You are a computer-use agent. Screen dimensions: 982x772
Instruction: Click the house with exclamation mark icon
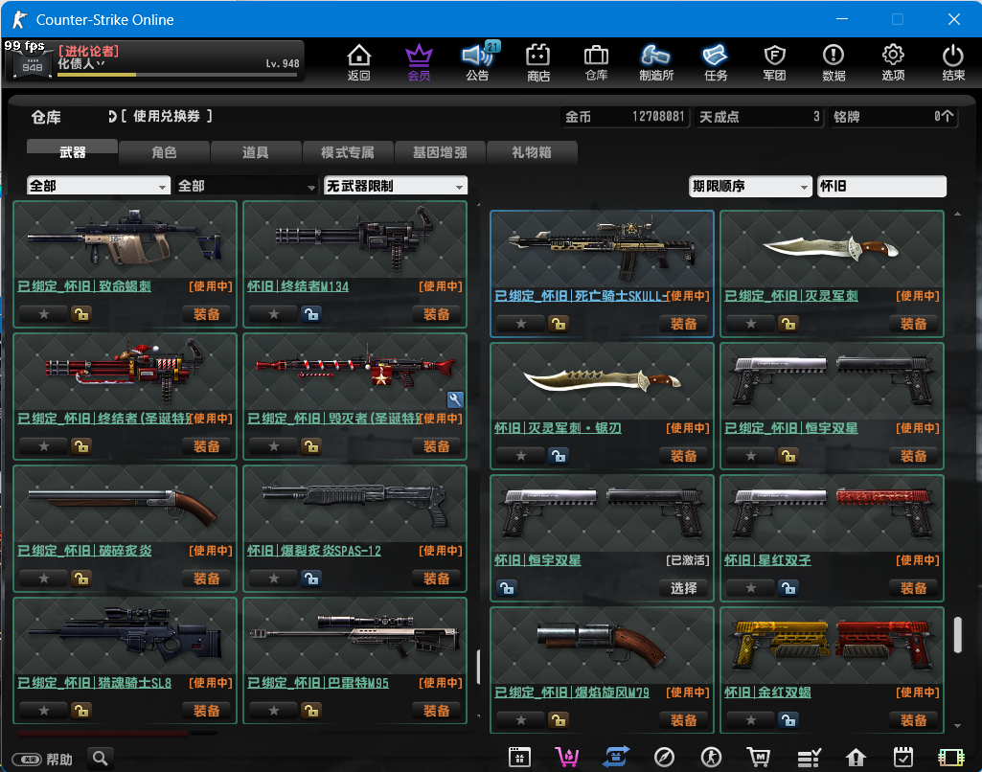[x=856, y=758]
